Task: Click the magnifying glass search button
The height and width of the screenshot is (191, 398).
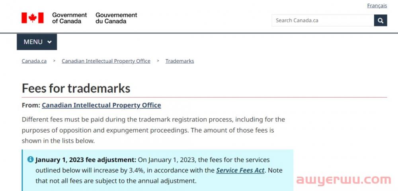Action: pyautogui.click(x=380, y=20)
